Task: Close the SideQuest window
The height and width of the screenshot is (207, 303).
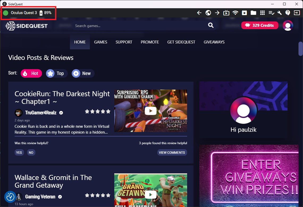Action: (297, 4)
